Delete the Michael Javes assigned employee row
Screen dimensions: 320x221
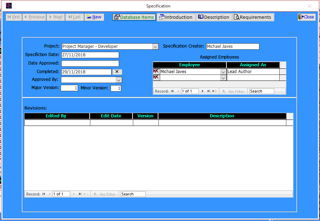(x=156, y=71)
